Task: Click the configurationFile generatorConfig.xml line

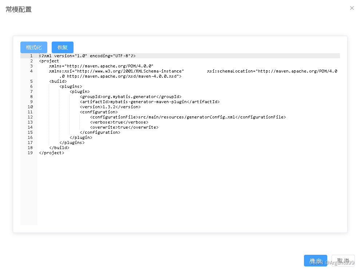Action: (188, 117)
